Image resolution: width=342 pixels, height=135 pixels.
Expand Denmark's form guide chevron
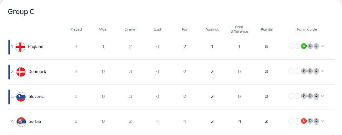tap(323, 71)
